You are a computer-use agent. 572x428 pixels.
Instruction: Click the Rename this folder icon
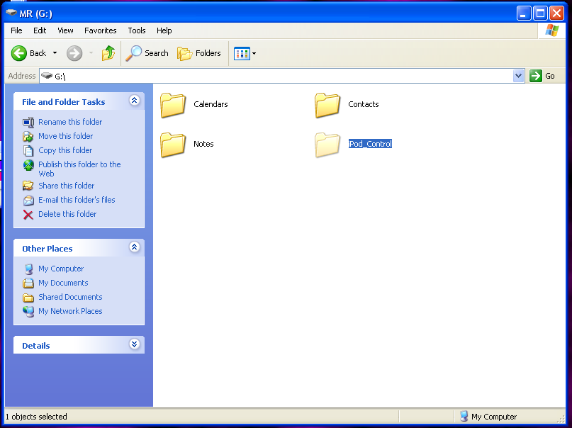click(x=28, y=122)
